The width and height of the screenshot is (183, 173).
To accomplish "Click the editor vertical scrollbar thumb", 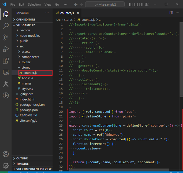I will [x=181, y=59].
